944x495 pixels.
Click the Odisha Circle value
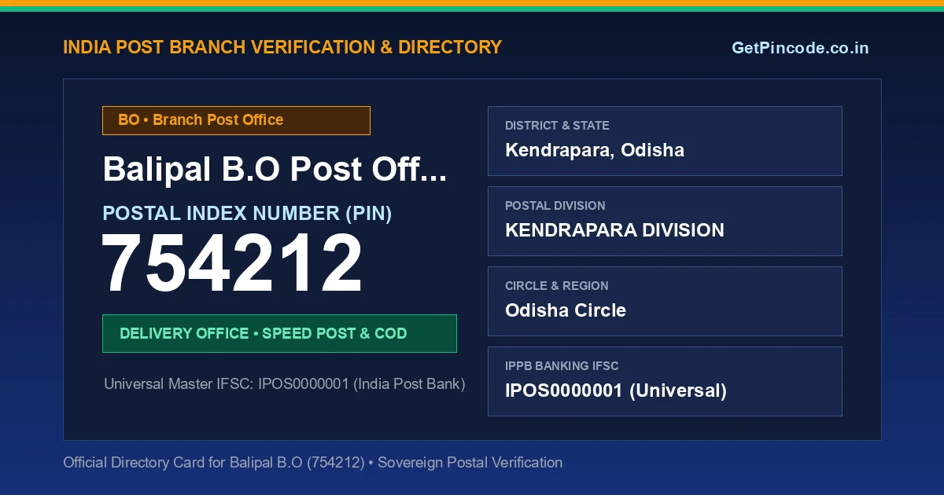[x=566, y=310]
